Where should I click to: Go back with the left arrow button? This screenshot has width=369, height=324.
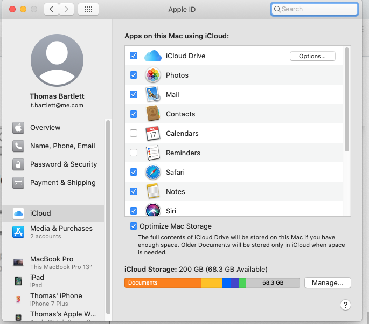51,9
